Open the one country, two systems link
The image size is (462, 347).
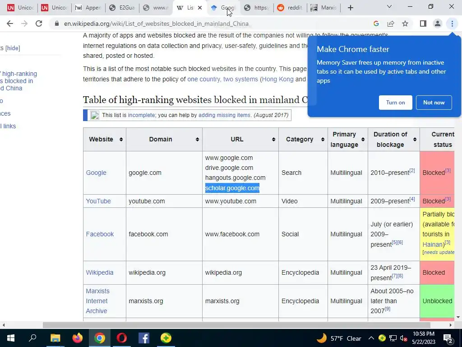(222, 79)
